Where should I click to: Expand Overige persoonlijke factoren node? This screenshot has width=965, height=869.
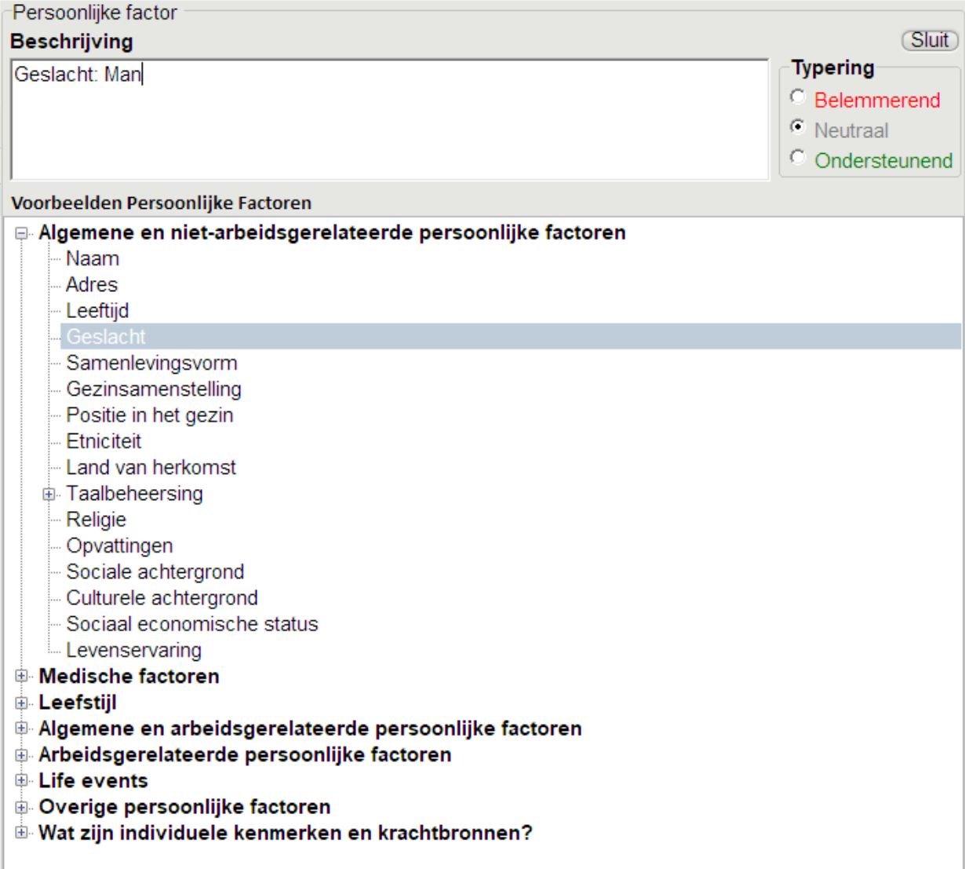[x=22, y=807]
